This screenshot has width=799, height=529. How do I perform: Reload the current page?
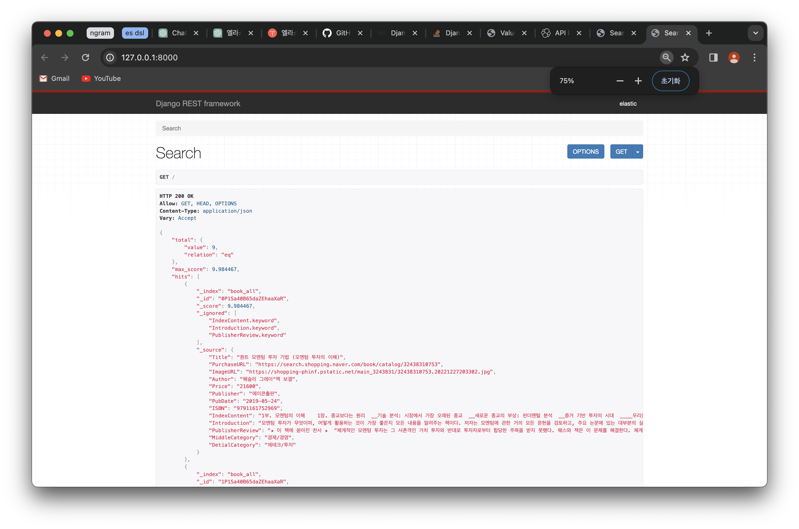[85, 58]
